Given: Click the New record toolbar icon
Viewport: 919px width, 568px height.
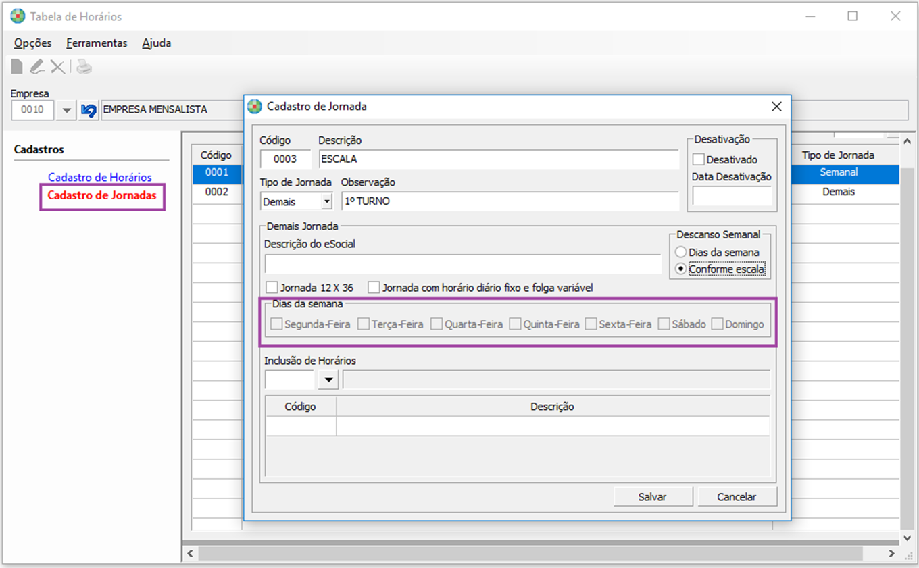Looking at the screenshot, I should [16, 66].
